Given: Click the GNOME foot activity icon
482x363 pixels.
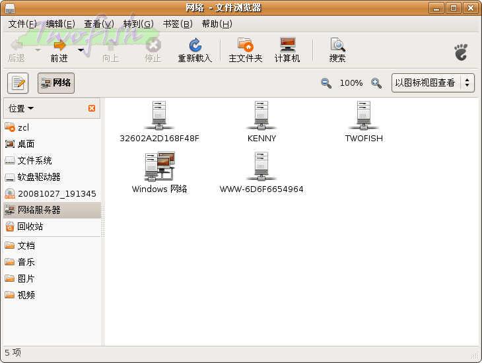Looking at the screenshot, I should pyautogui.click(x=461, y=52).
